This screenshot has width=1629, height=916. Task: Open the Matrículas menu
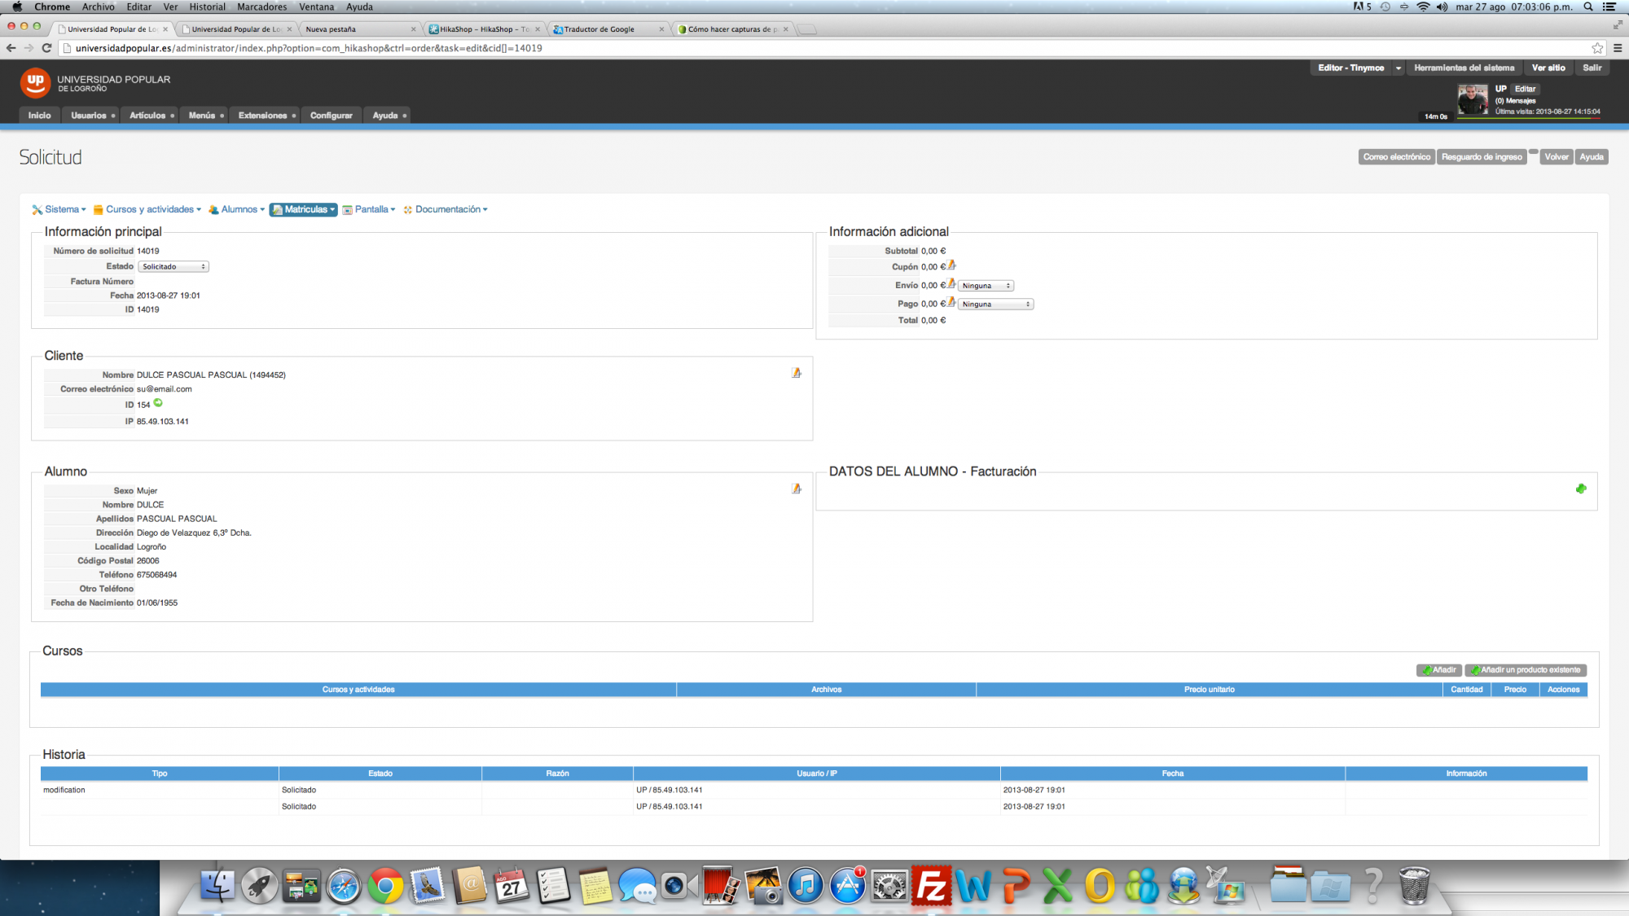[304, 209]
